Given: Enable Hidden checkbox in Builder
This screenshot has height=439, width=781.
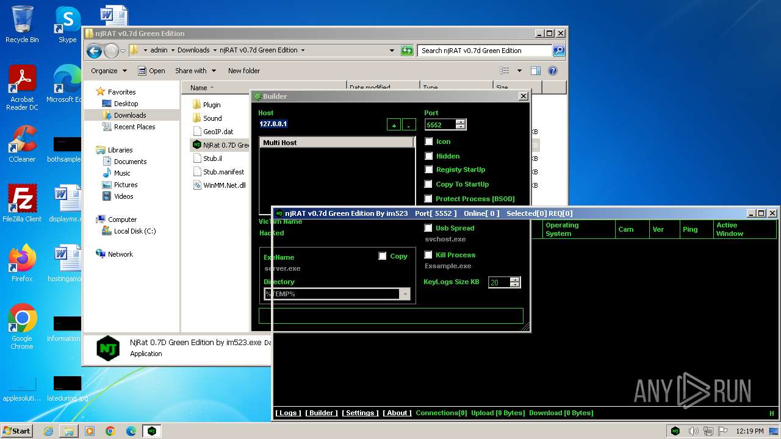Looking at the screenshot, I should point(428,156).
